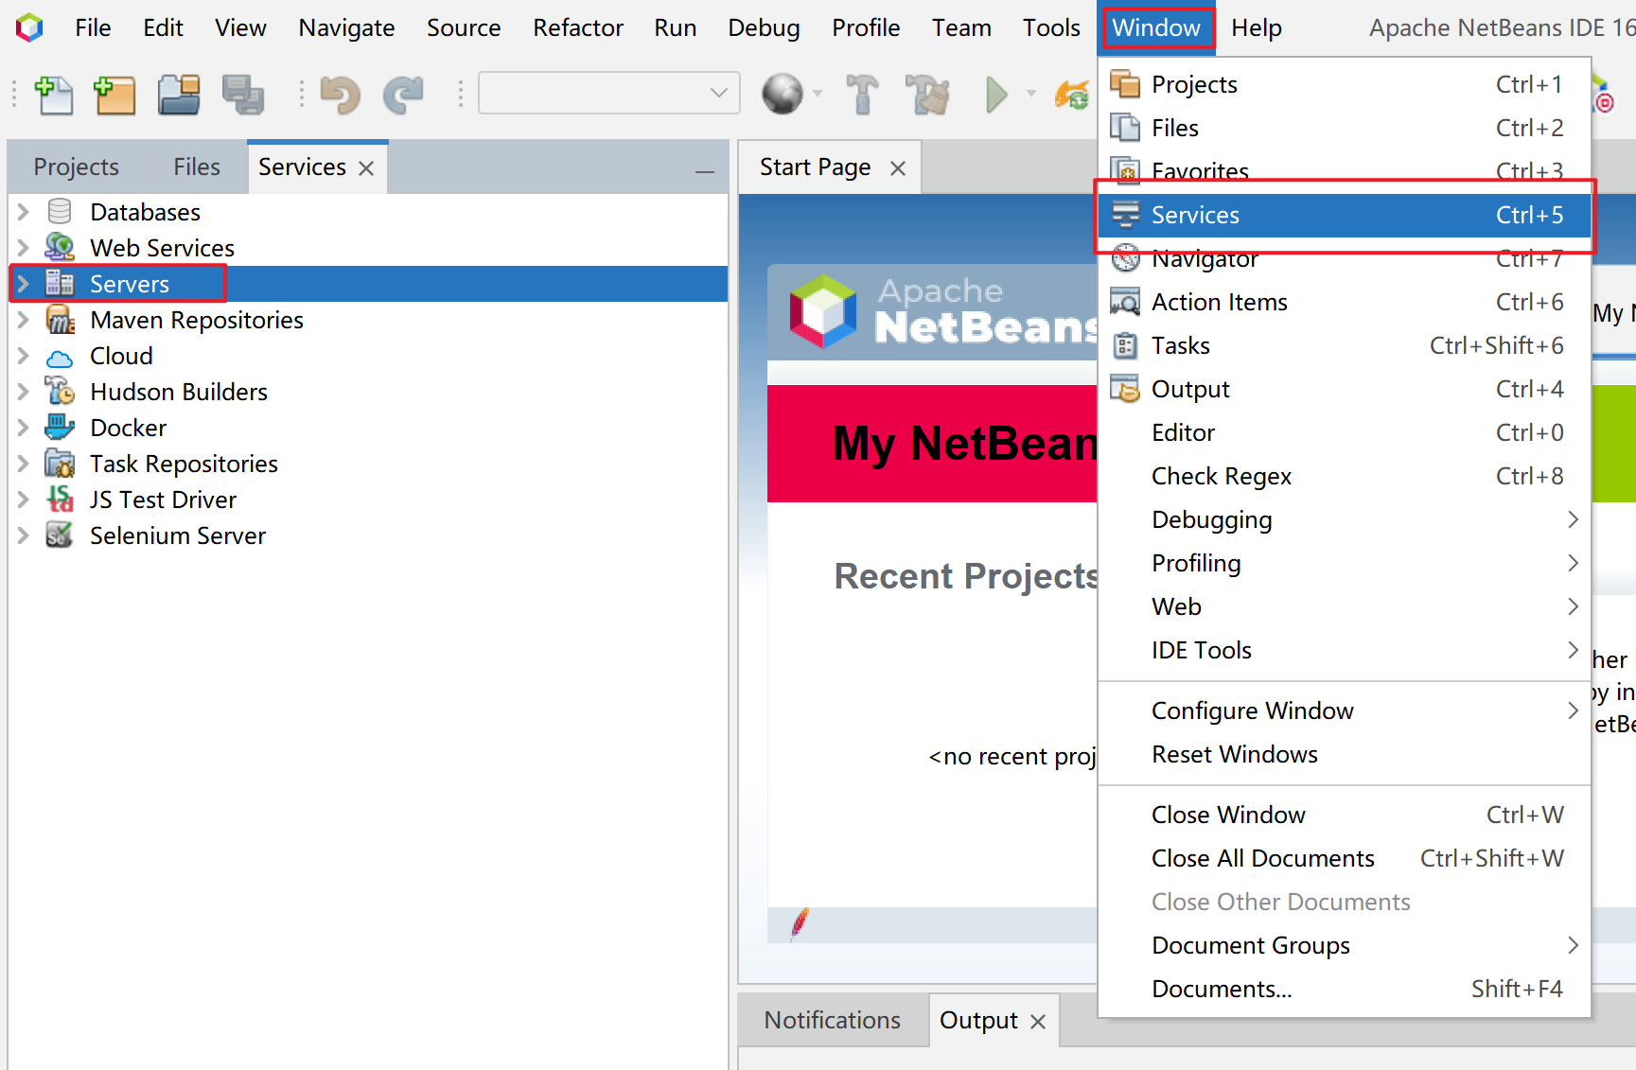
Task: Open the Document Groups submenu
Action: coord(1344,945)
